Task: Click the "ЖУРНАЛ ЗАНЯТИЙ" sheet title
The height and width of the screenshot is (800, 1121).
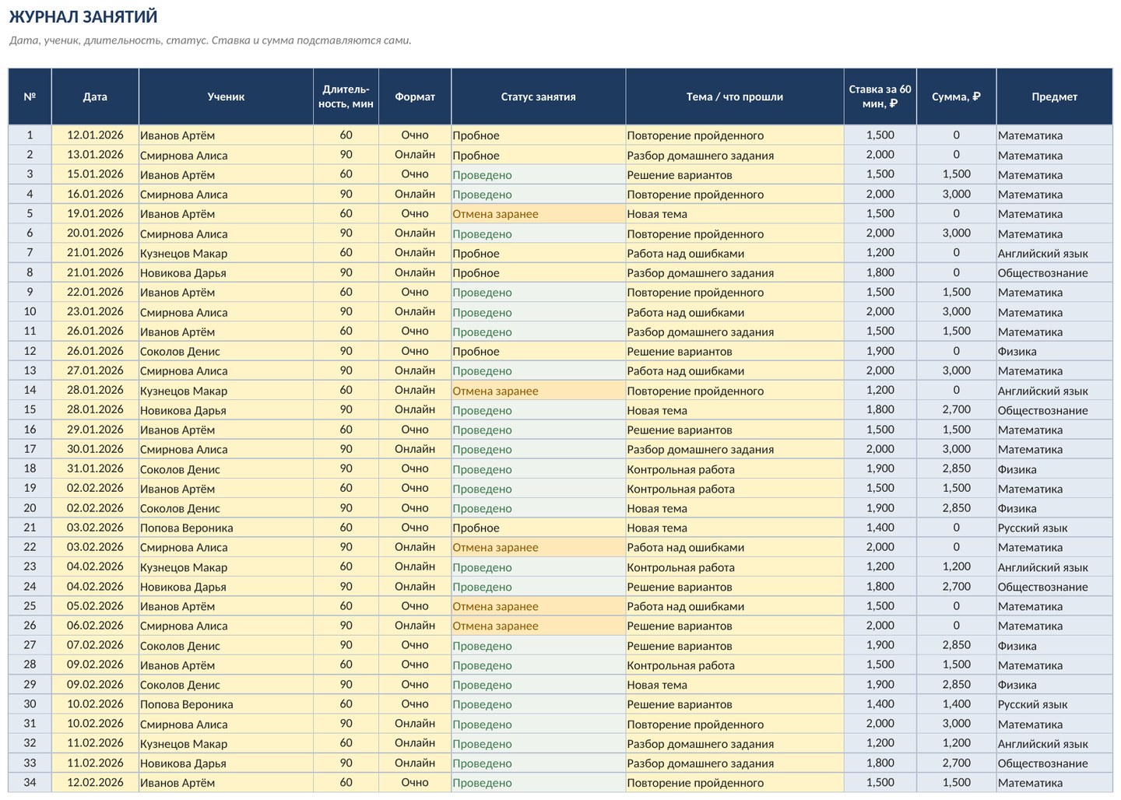Action: (83, 16)
